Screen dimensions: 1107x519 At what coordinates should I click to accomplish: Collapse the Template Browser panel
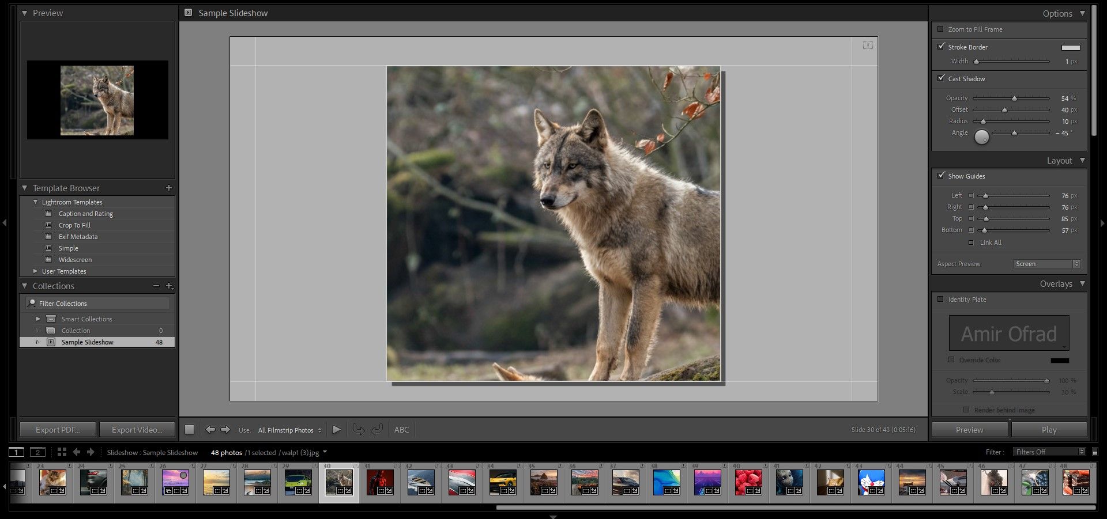point(25,188)
